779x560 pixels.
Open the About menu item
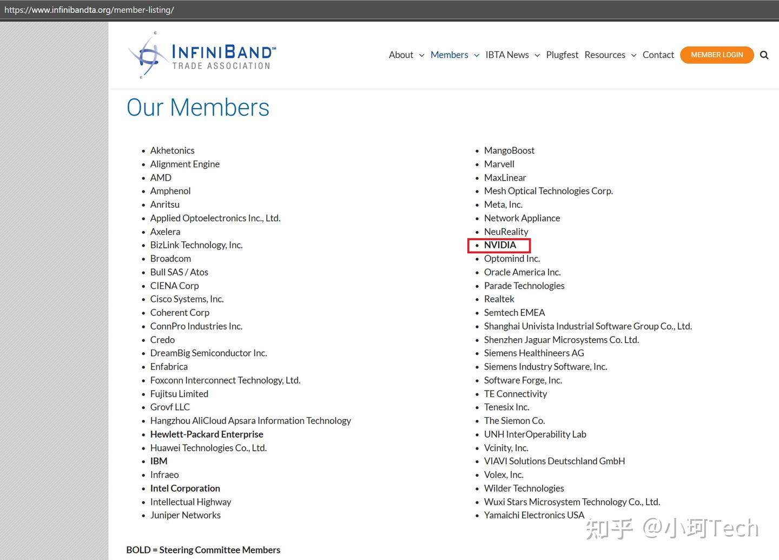click(x=401, y=55)
